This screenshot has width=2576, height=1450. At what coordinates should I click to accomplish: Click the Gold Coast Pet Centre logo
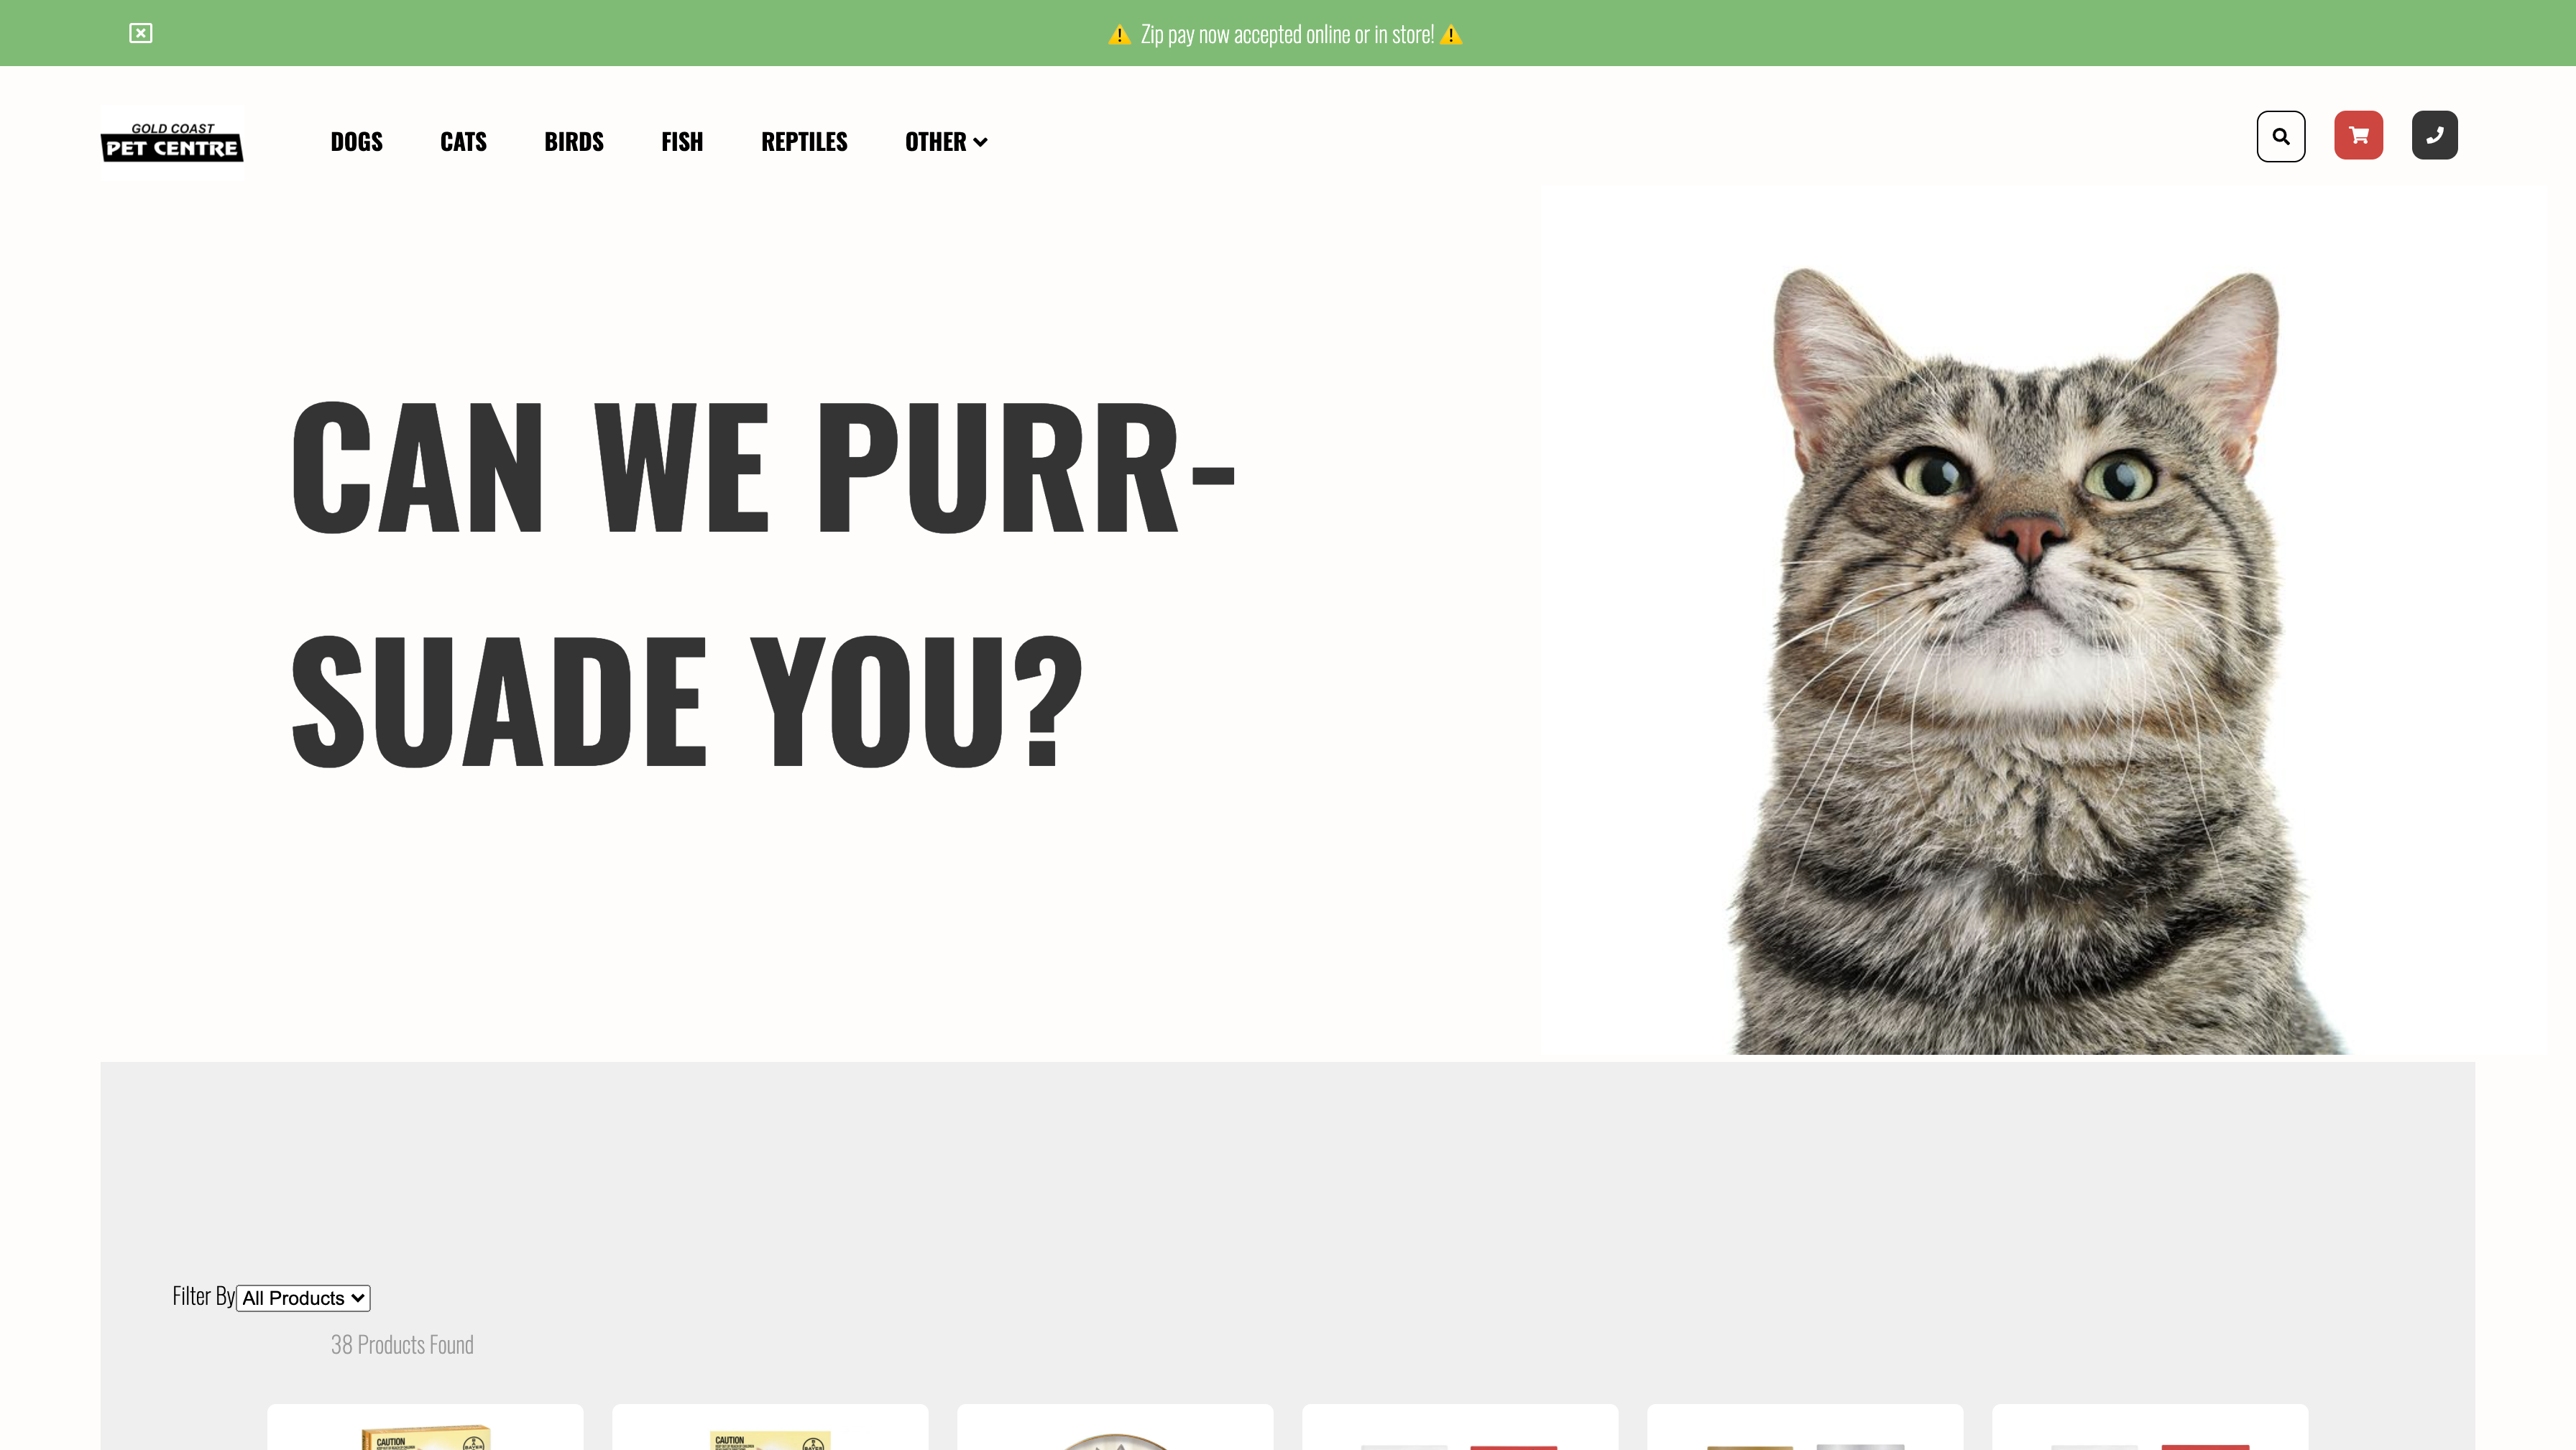[172, 142]
